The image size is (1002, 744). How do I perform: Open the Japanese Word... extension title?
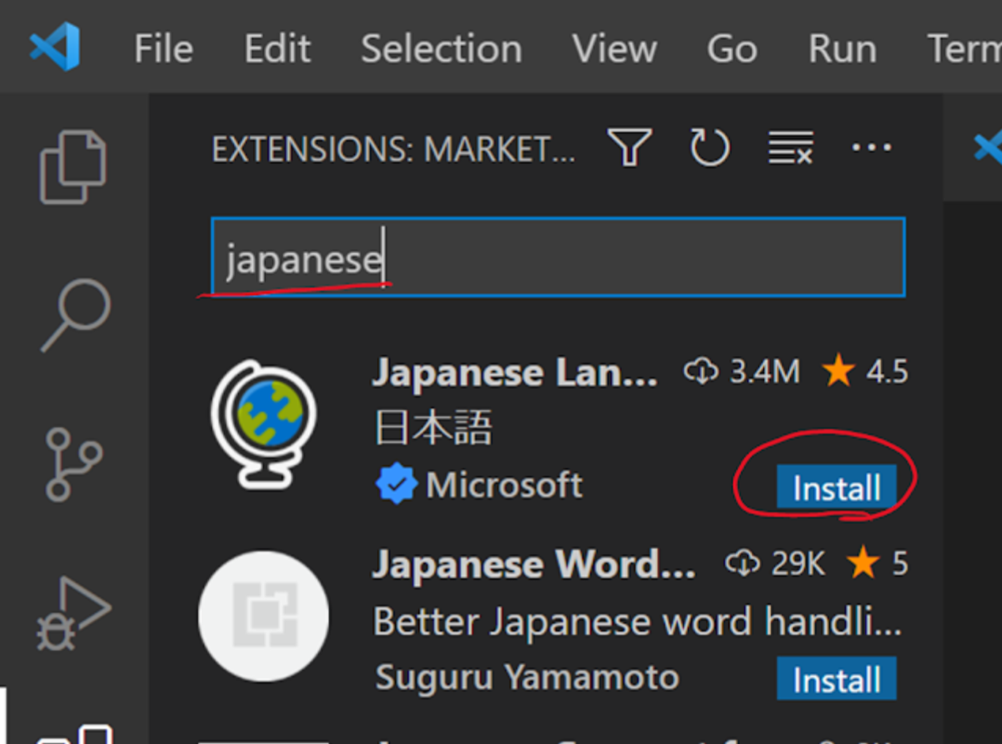534,565
